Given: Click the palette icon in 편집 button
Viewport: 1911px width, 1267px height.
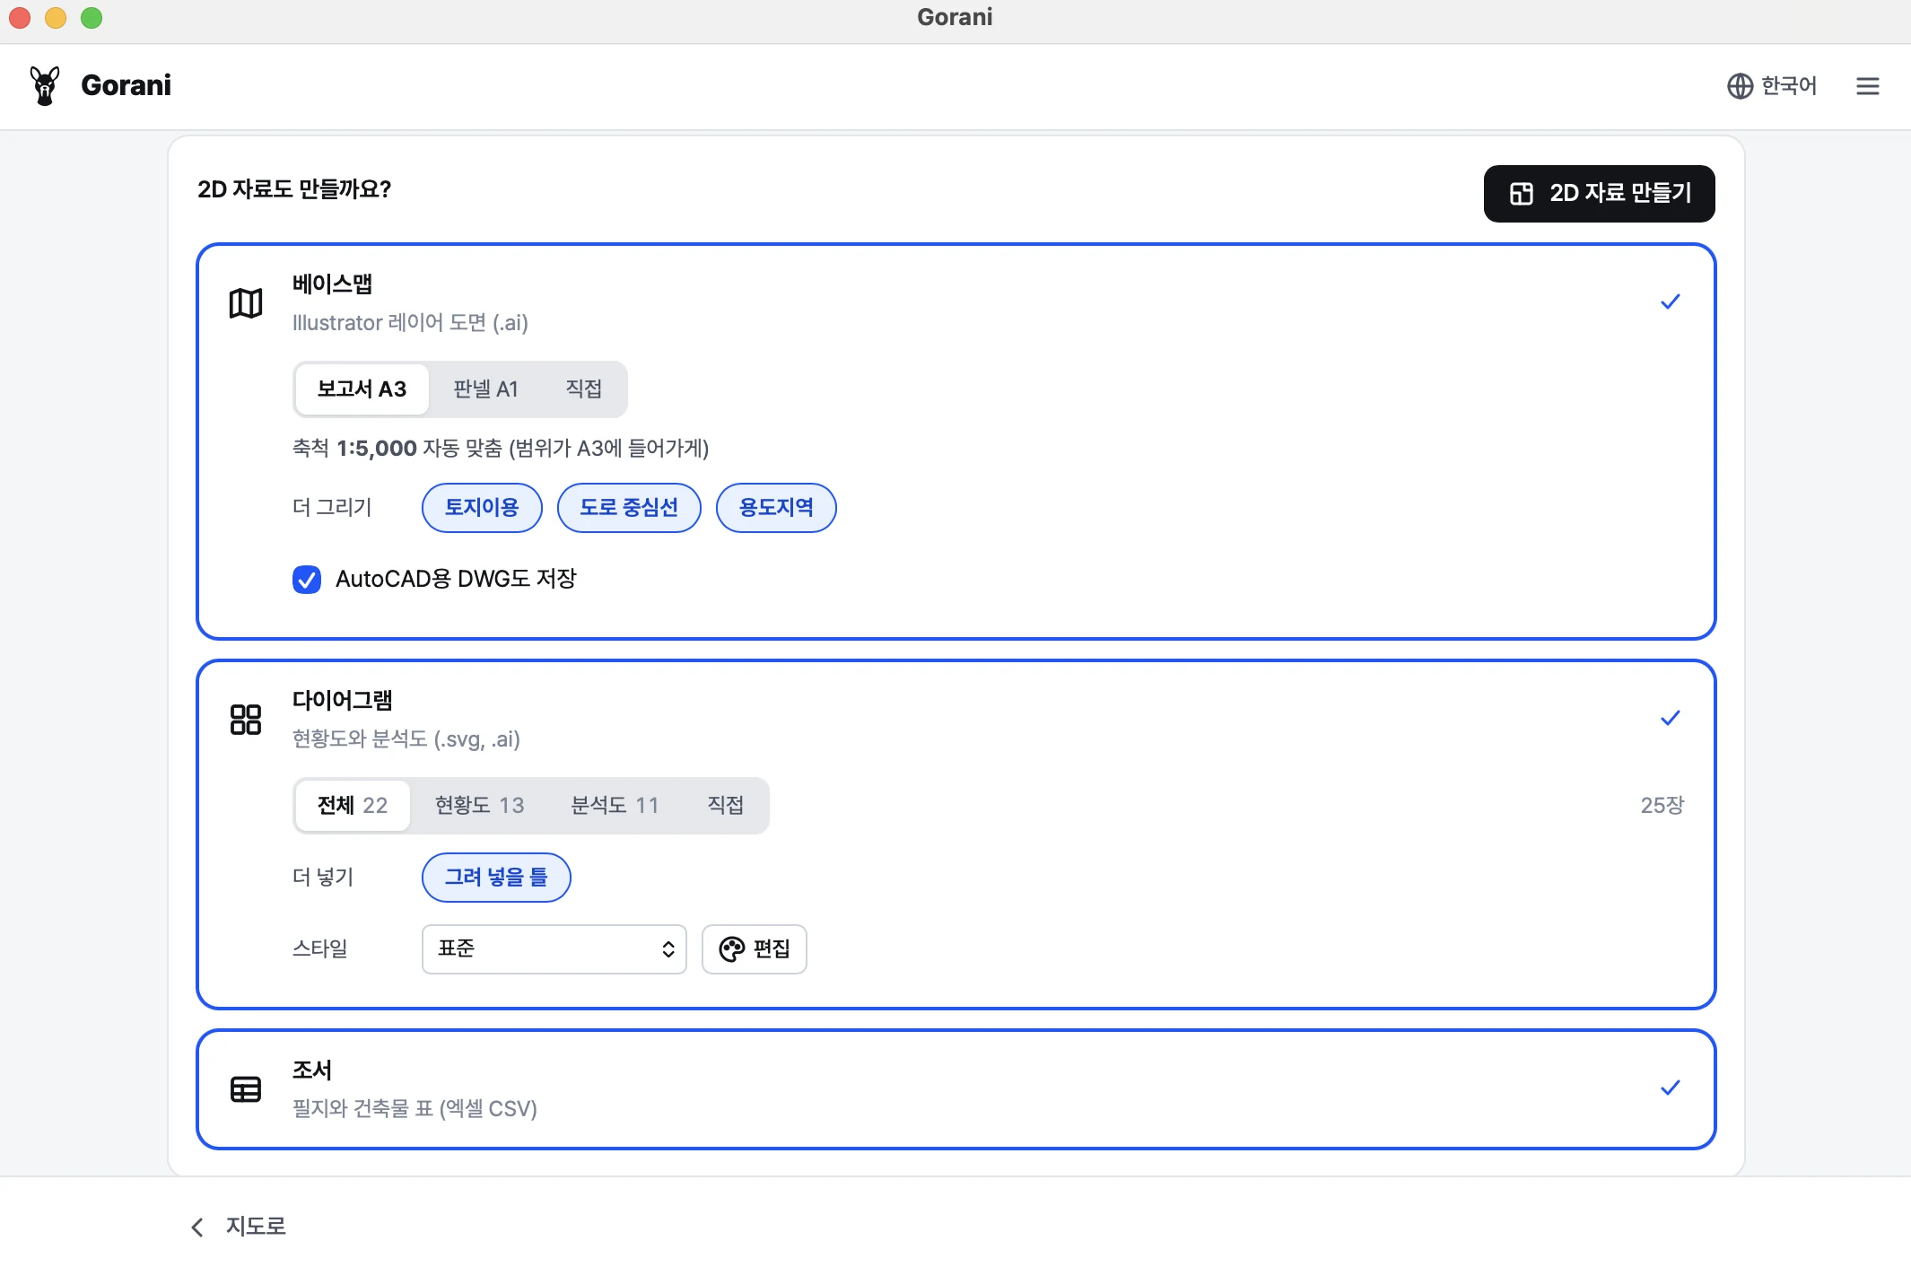Looking at the screenshot, I should click(732, 949).
